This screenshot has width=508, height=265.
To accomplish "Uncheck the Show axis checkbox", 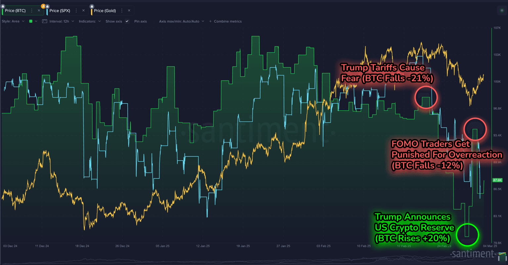I will [127, 21].
